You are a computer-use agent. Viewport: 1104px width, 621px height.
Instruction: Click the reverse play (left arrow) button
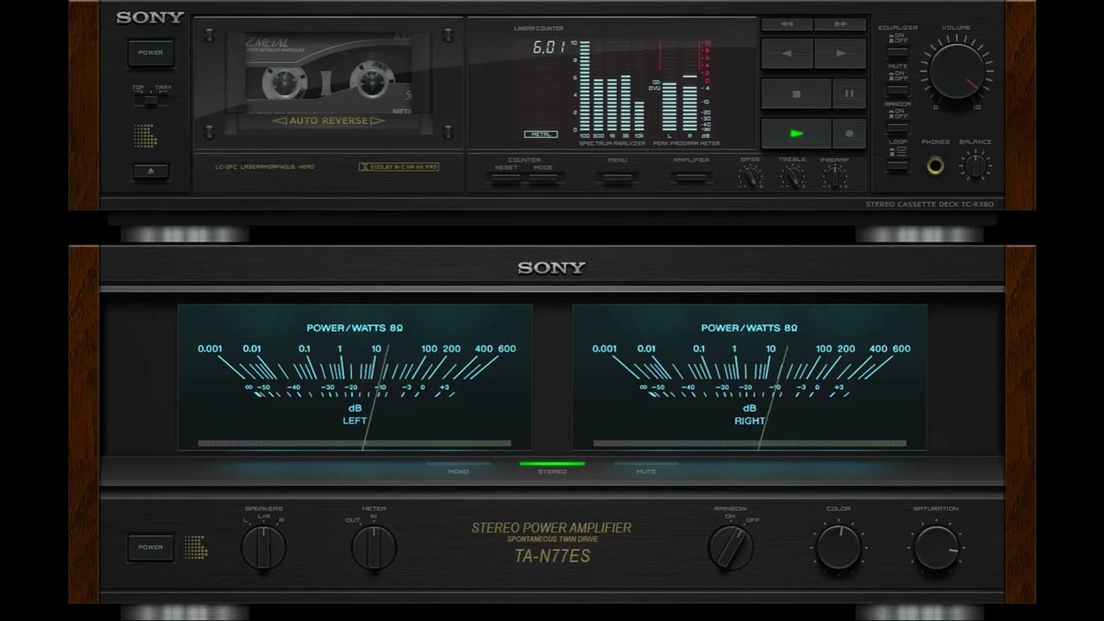pos(787,53)
